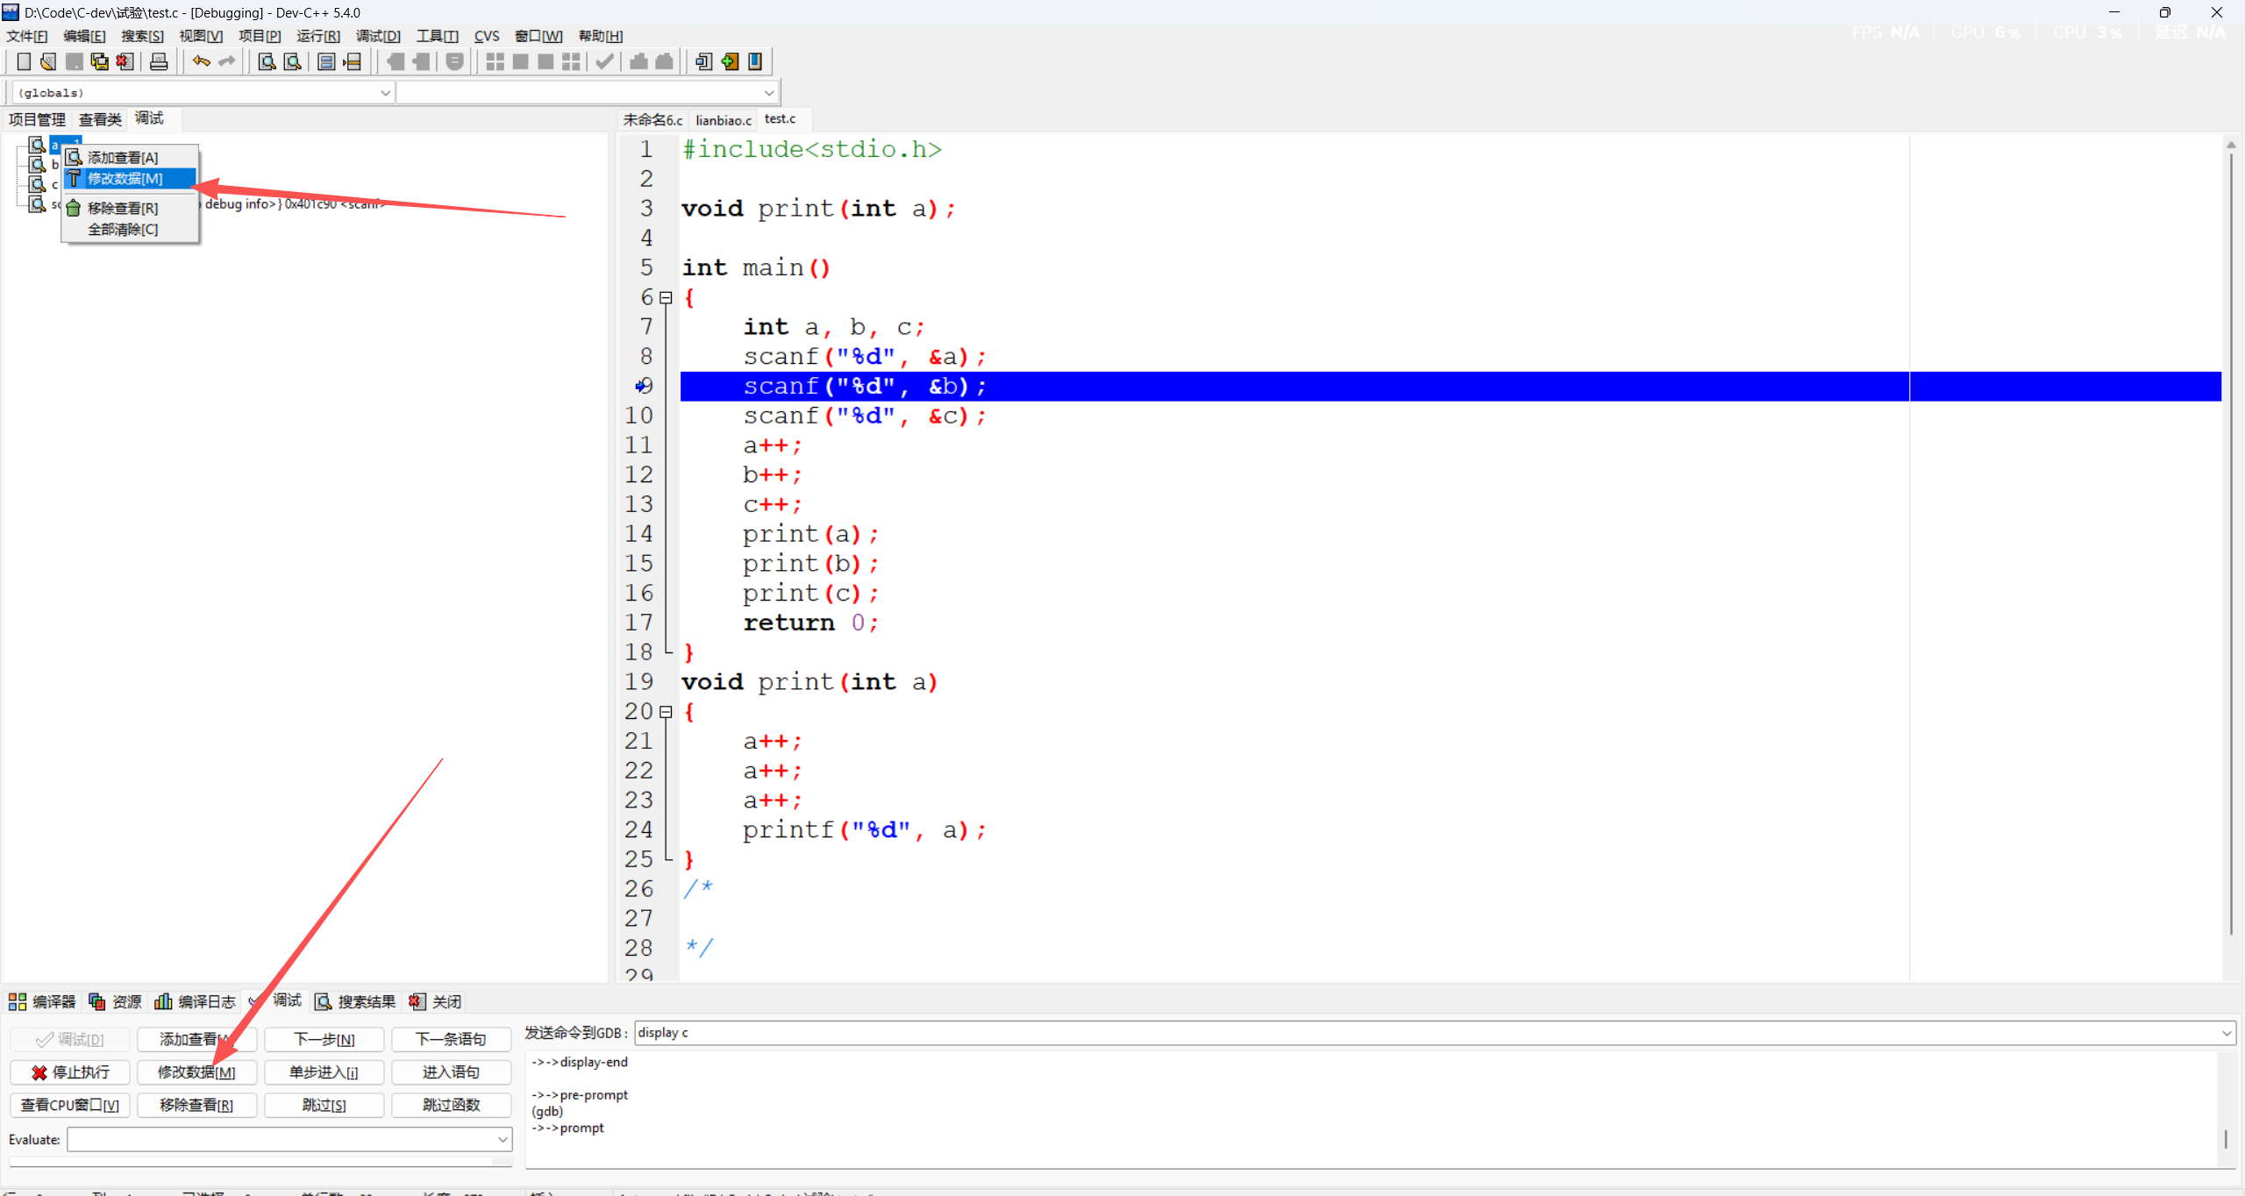Open the 编译器 compiler bottom tab
2245x1196 pixels.
tap(42, 1001)
